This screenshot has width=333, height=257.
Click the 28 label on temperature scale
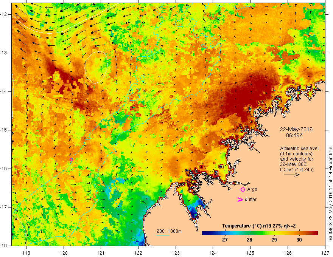click(249, 240)
